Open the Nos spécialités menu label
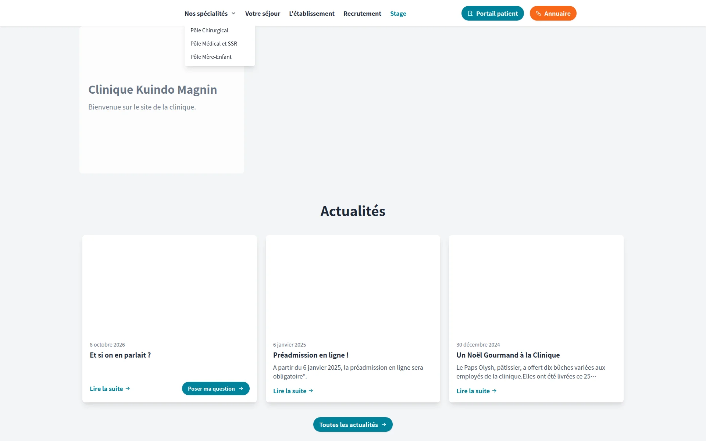Viewport: 706px width, 441px height. [x=206, y=14]
